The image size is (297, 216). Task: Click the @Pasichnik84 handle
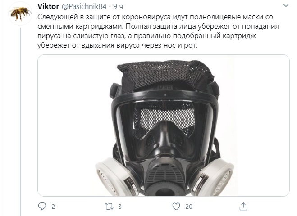coord(84,7)
